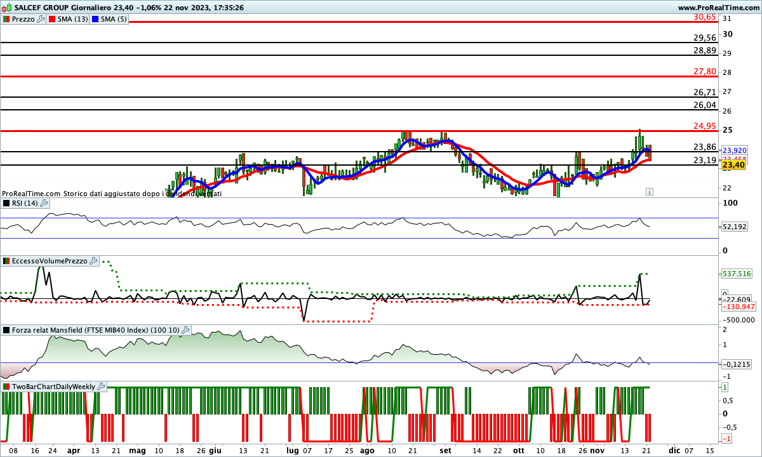762x457 pixels.
Task: Click the small info icon on chart
Action: [649, 191]
